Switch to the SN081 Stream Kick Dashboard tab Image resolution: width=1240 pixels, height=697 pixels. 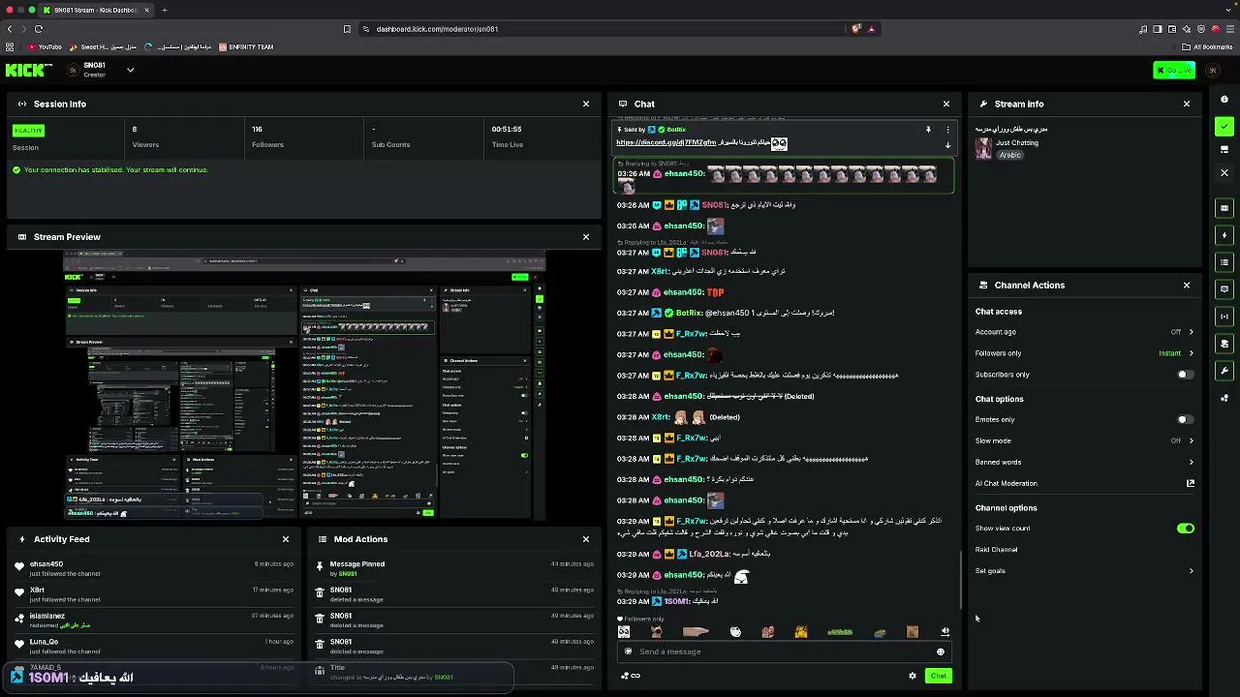pos(95,10)
